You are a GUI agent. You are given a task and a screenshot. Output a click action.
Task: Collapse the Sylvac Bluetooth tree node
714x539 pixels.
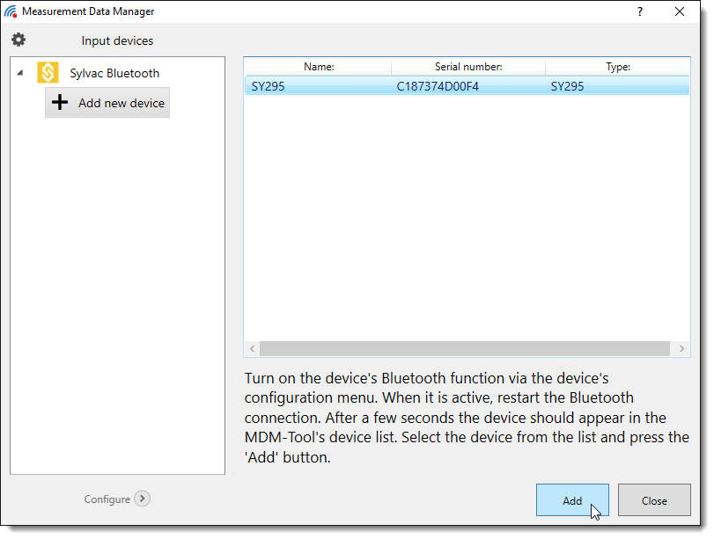pos(20,73)
